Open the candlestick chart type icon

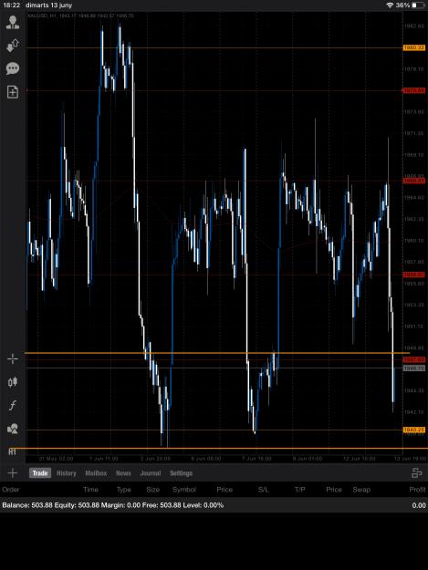pos(13,382)
